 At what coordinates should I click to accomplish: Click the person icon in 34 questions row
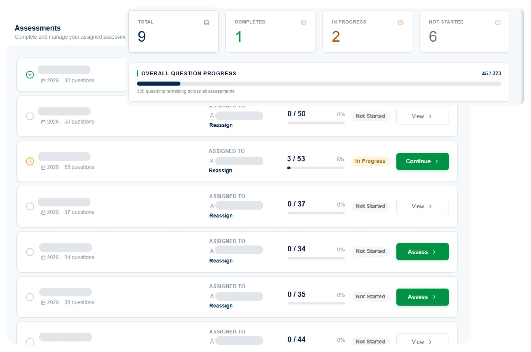coord(212,250)
